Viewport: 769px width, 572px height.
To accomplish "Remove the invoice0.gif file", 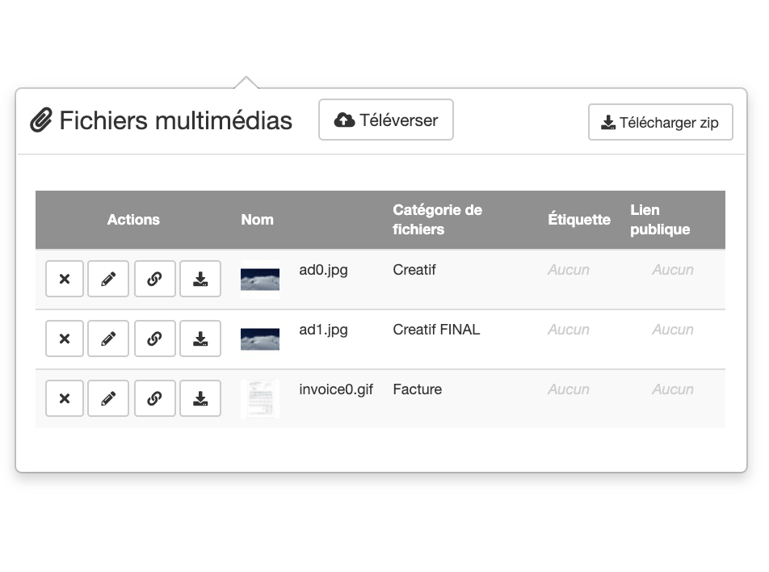I will point(65,398).
